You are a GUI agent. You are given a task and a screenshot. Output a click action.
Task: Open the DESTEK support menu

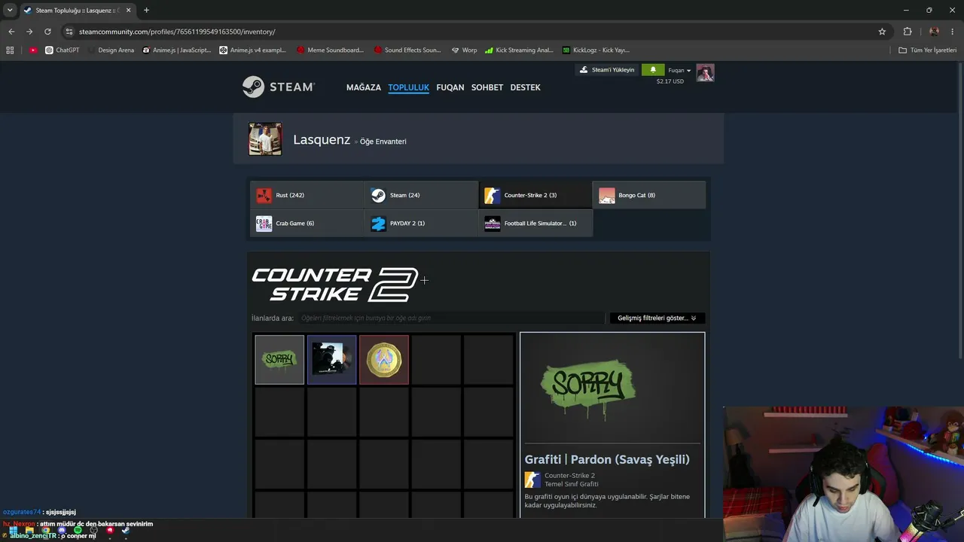click(526, 87)
